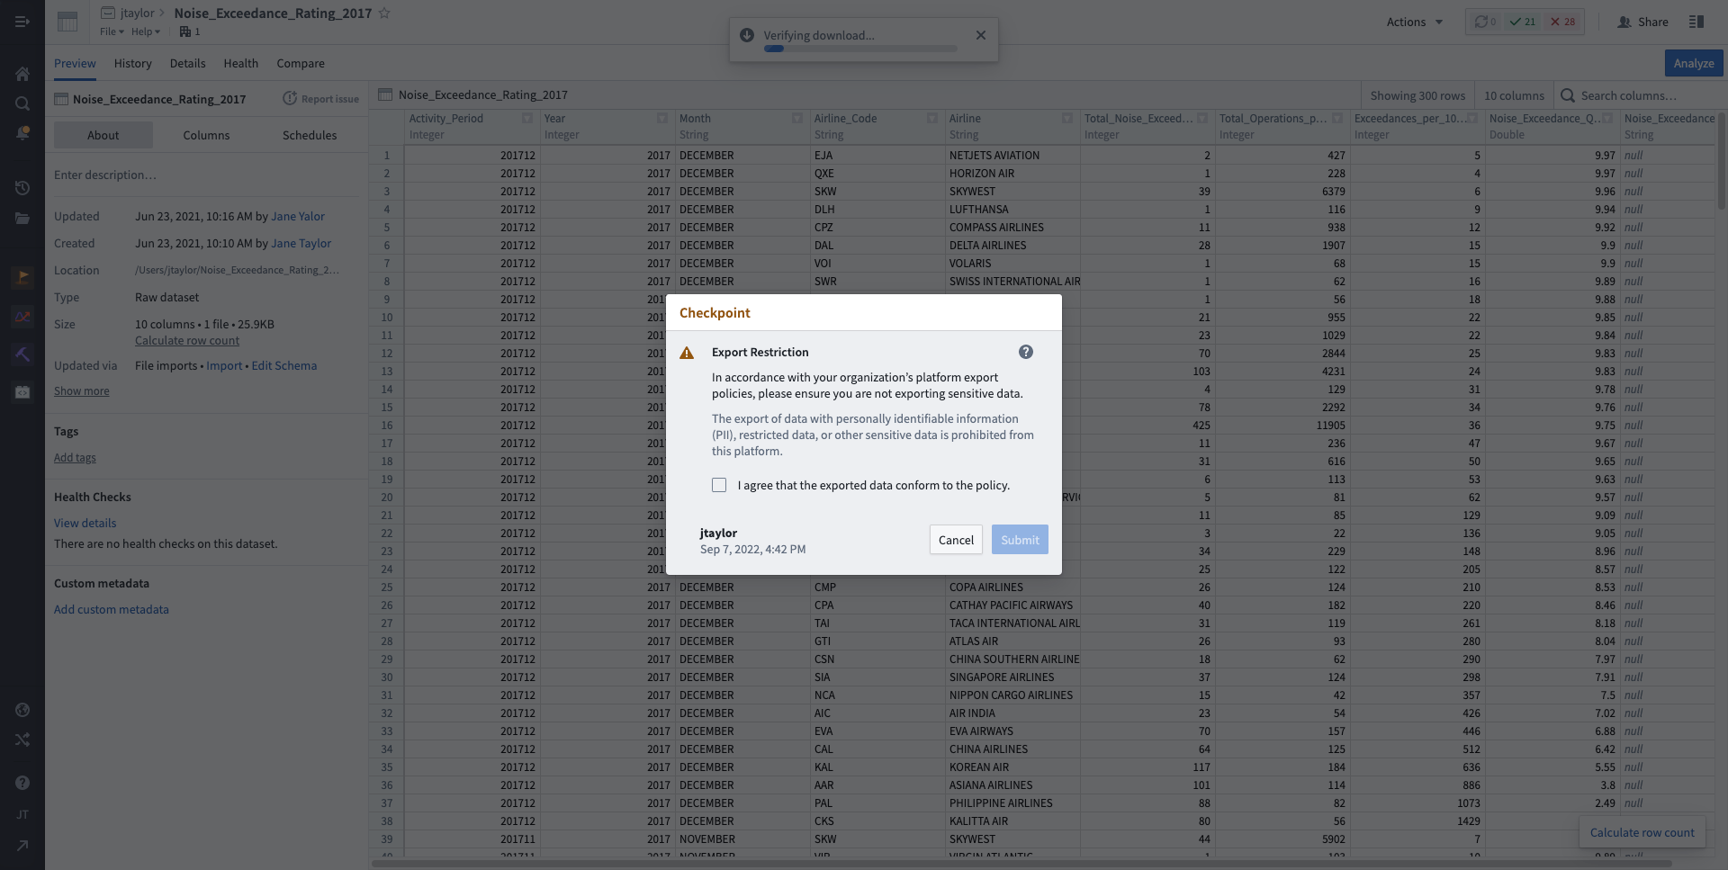Open the Actions dropdown
This screenshot has height=870, width=1728.
click(x=1414, y=22)
